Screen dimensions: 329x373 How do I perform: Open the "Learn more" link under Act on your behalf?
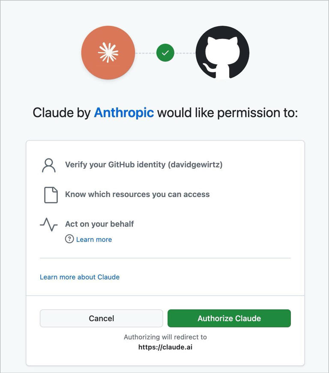point(94,239)
